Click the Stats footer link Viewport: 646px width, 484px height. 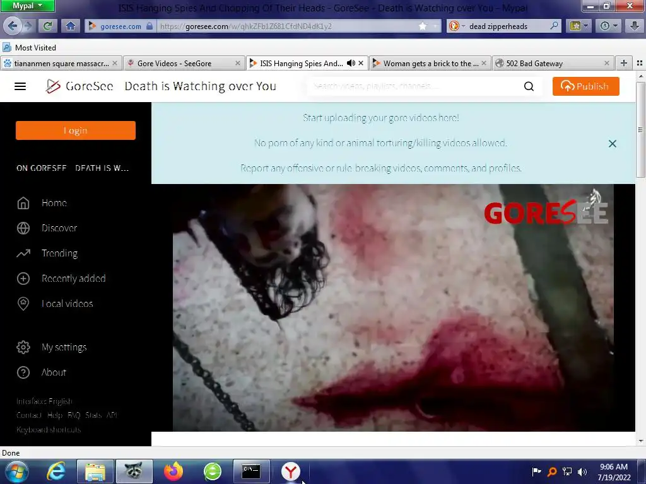tap(93, 415)
